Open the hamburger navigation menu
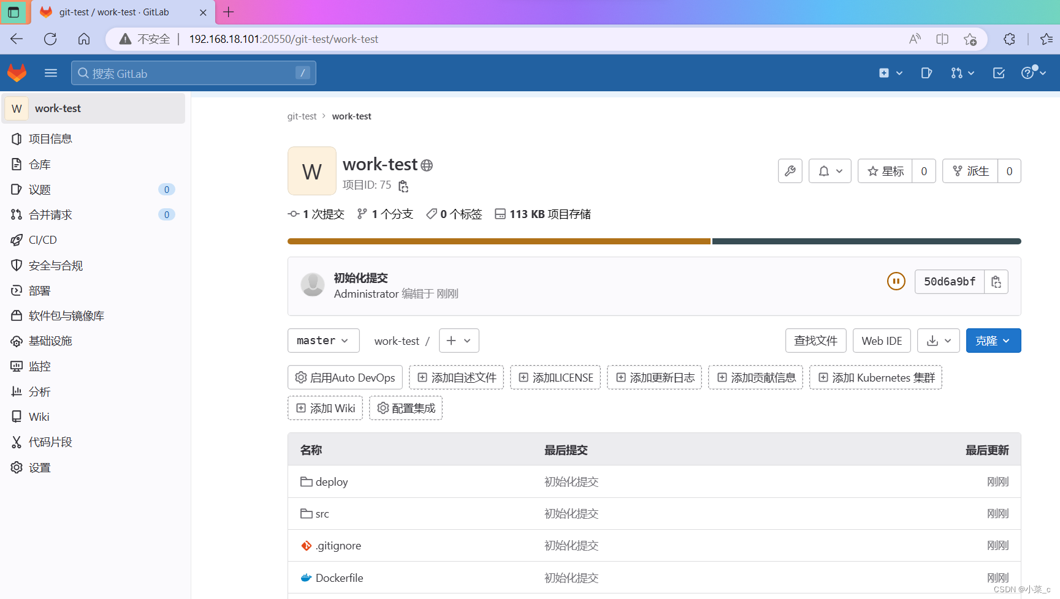Viewport: 1060px width, 599px height. click(51, 73)
